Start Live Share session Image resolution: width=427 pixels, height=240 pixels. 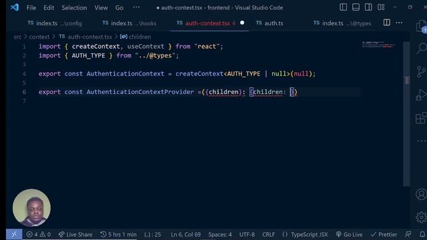pyautogui.click(x=75, y=235)
